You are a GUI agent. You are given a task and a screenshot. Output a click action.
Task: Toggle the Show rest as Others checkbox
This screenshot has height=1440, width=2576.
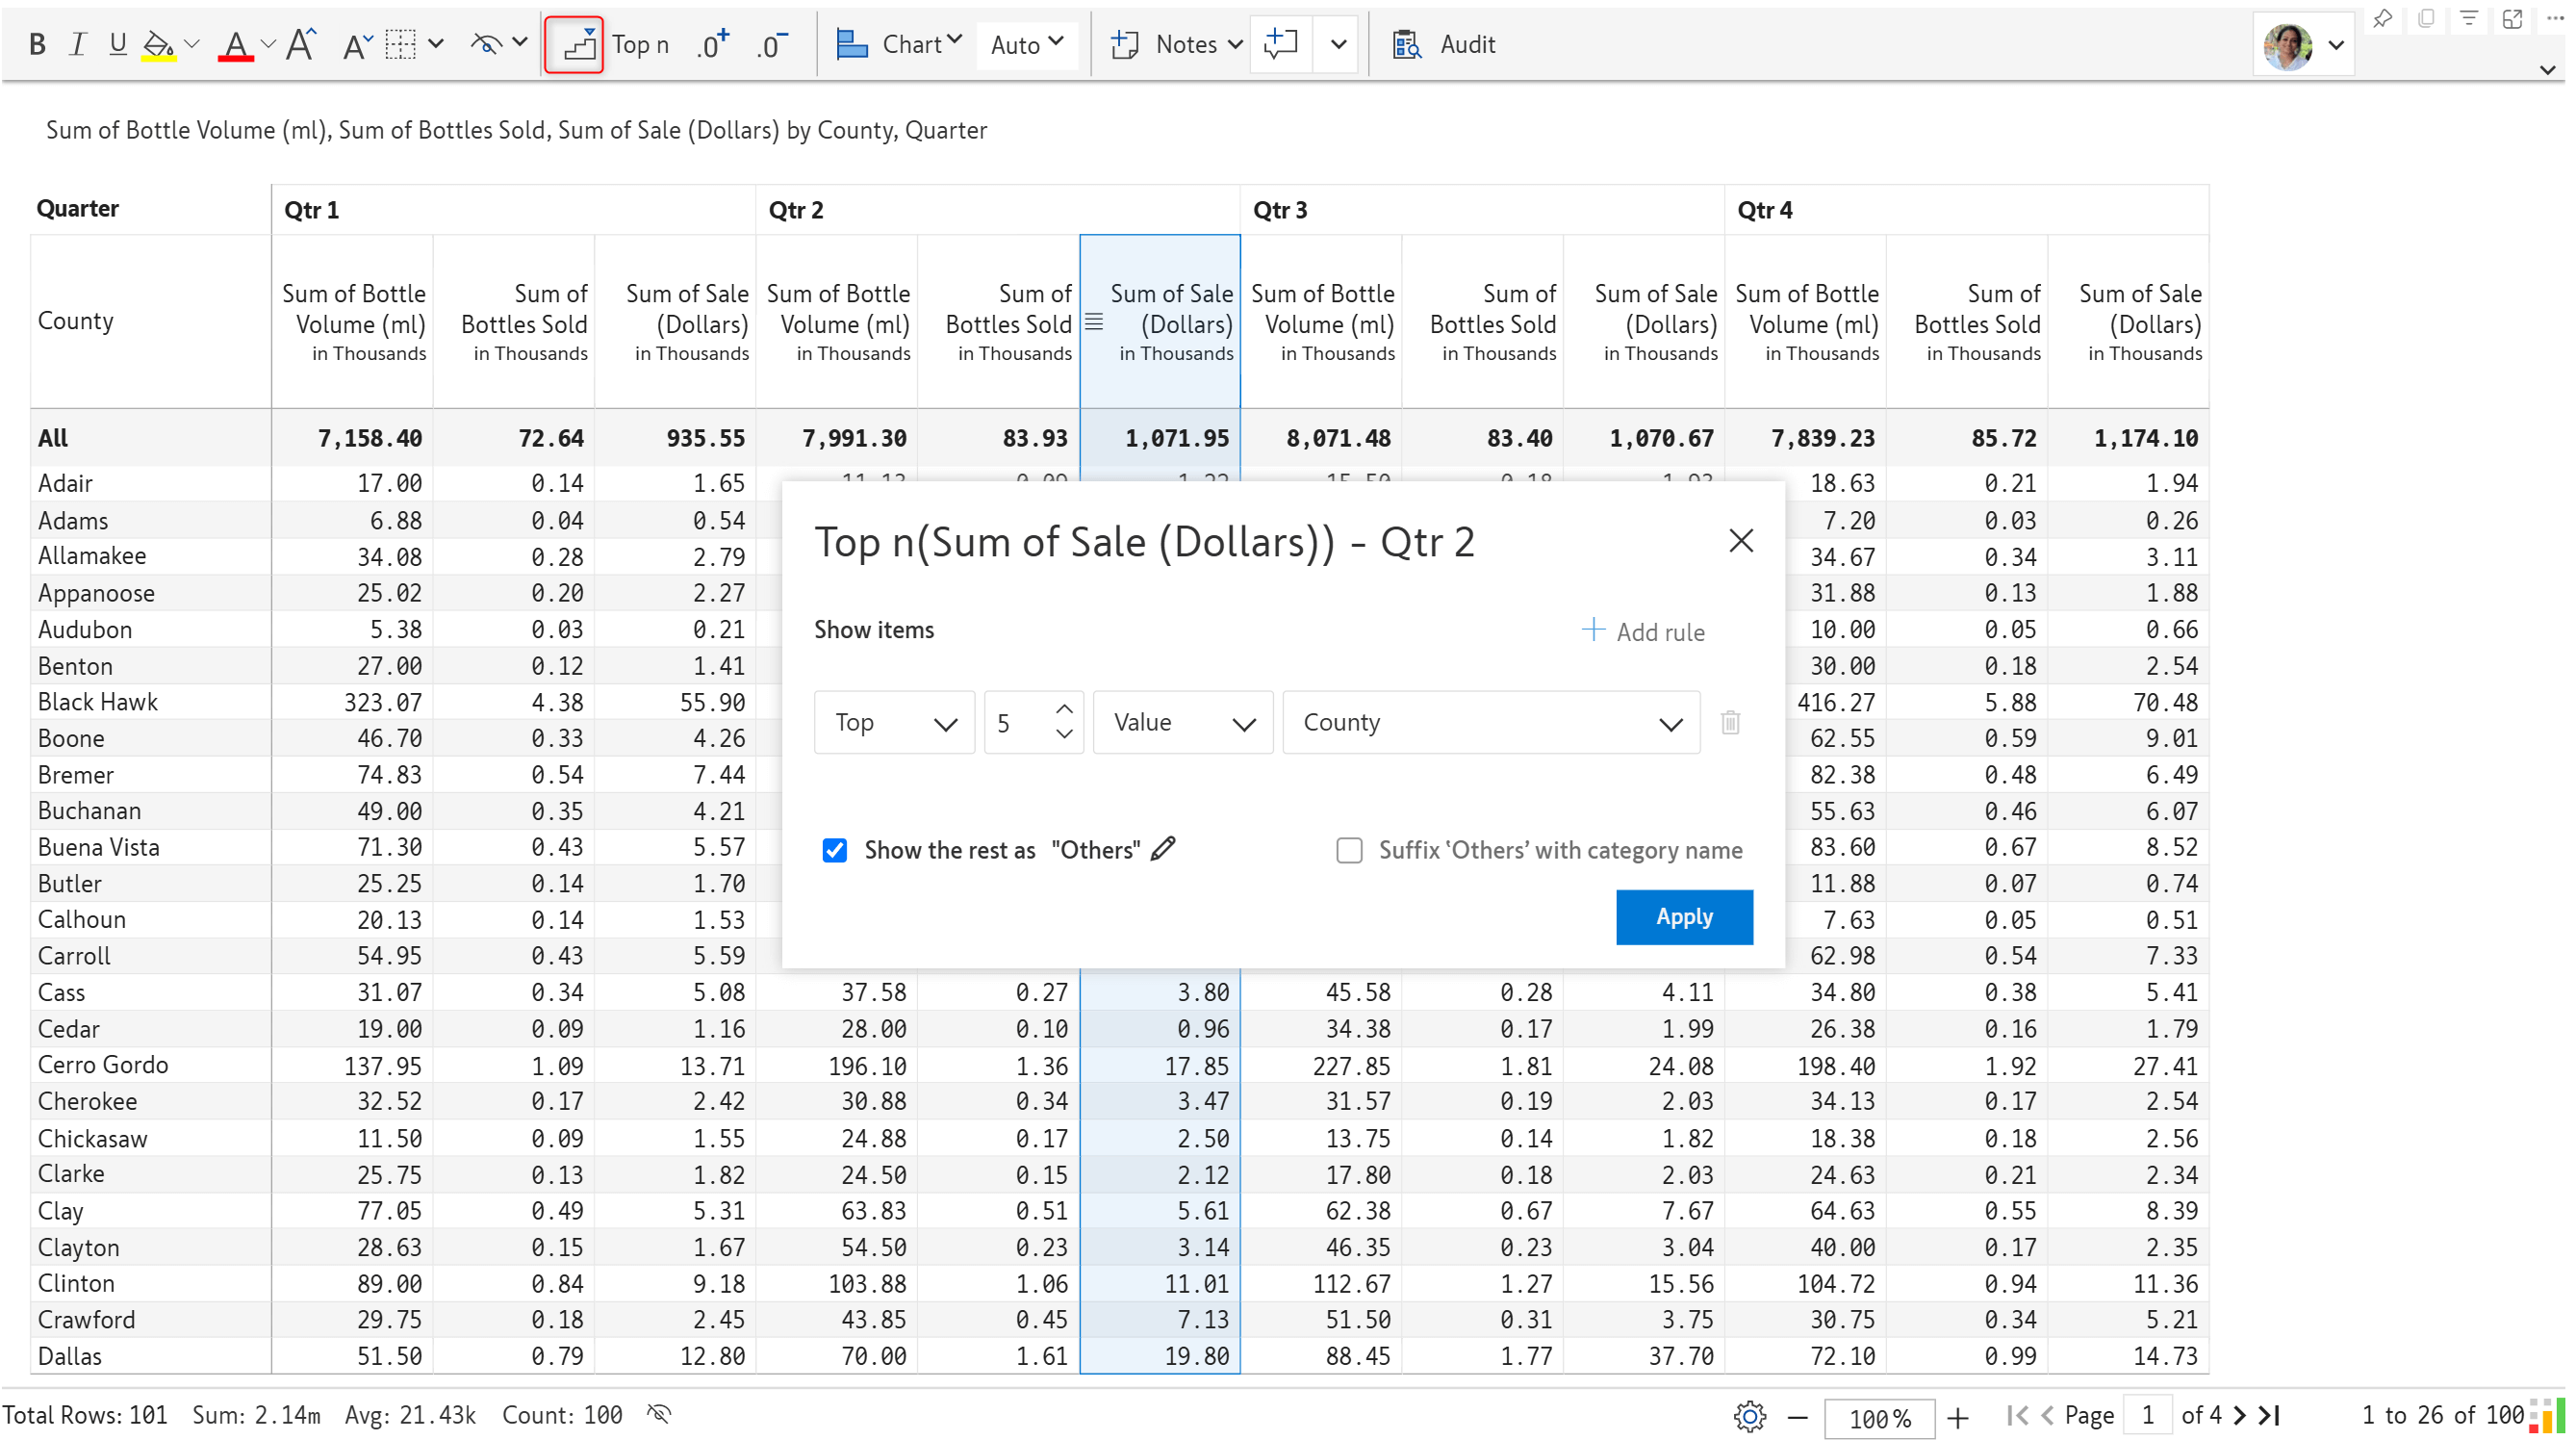(833, 849)
